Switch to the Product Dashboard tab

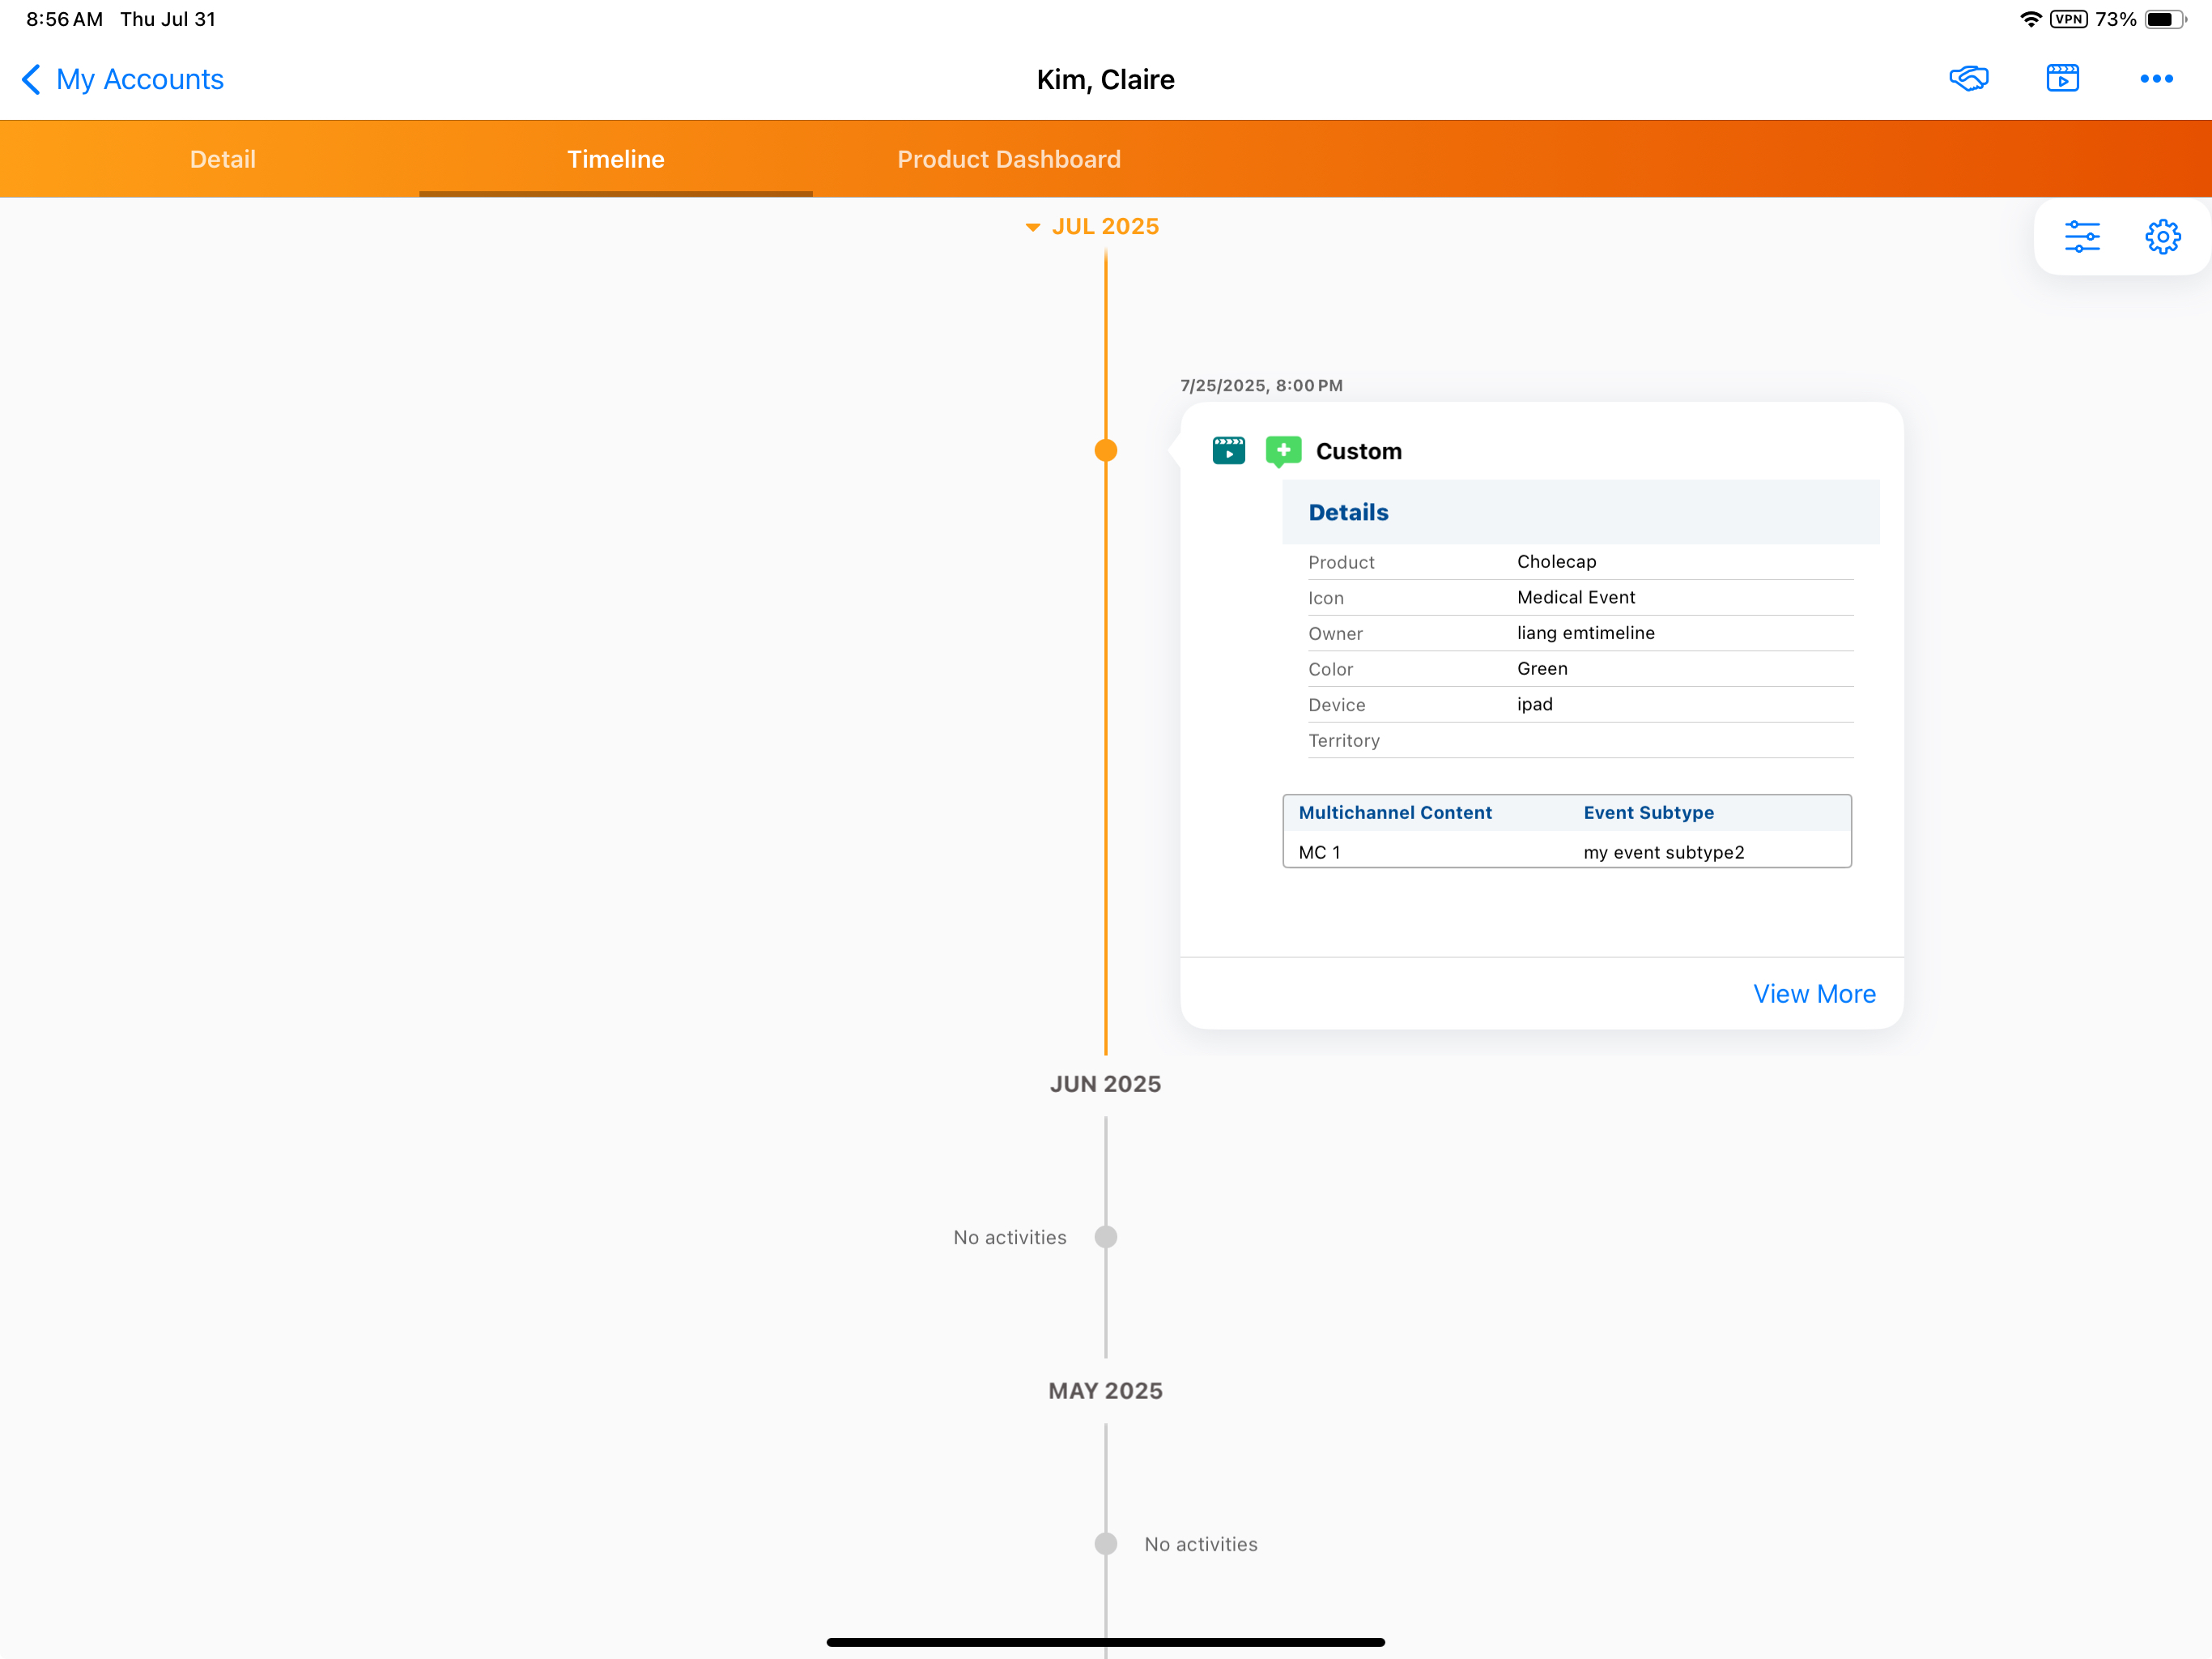click(1008, 159)
